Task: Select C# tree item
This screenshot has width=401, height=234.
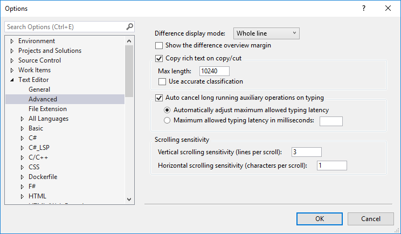Action: (x=32, y=138)
